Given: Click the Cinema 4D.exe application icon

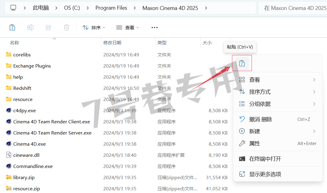Looking at the screenshot, I should pos(9,144).
